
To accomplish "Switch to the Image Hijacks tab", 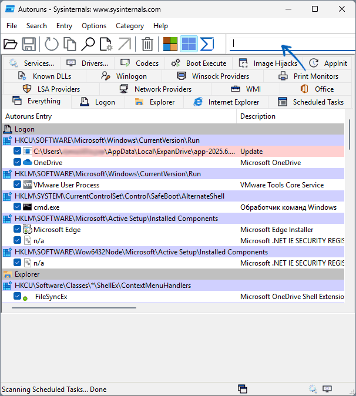I will click(268, 63).
